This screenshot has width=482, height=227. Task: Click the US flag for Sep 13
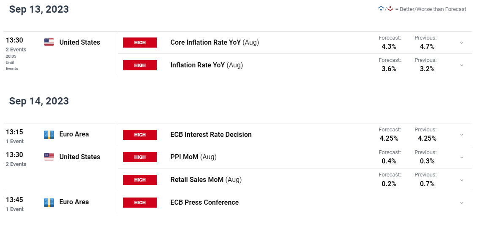tap(49, 42)
